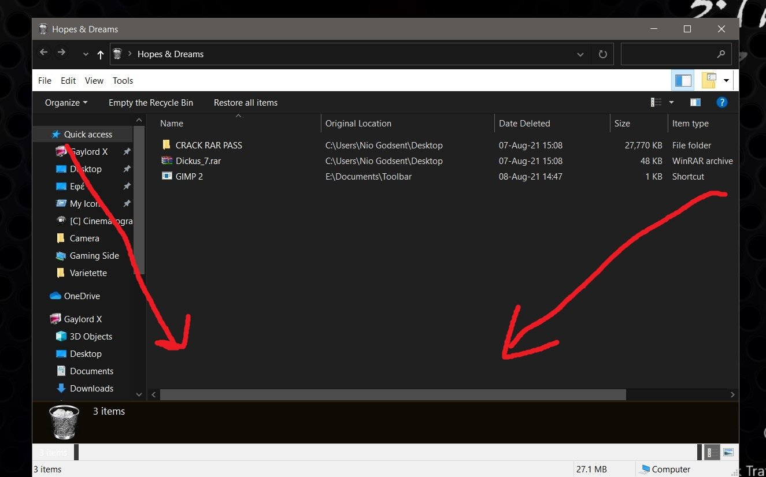Image resolution: width=766 pixels, height=477 pixels.
Task: Open the Camera folder in the sidebar
Action: [x=84, y=238]
